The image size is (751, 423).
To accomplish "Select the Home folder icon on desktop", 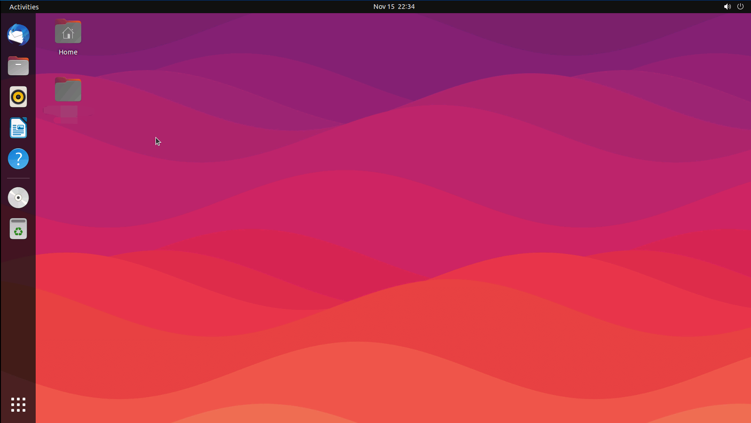I will [68, 32].
